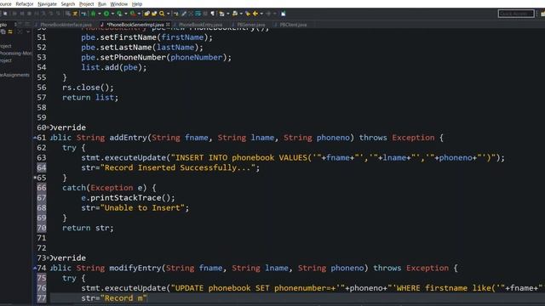The image size is (545, 306).
Task: Focus the Quick Access search field
Action: pos(516,14)
